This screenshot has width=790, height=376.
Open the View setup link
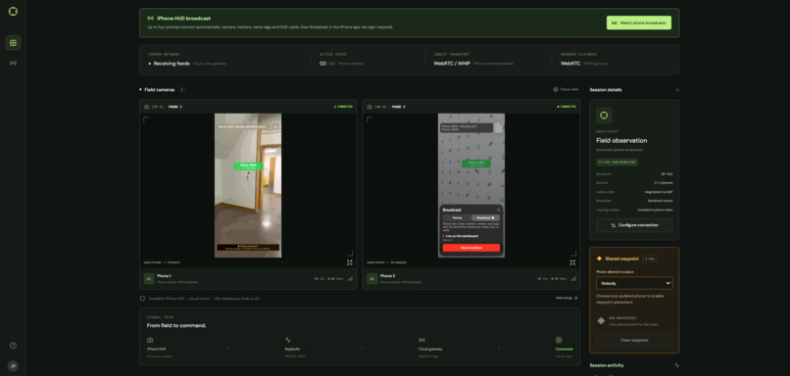coord(567,298)
